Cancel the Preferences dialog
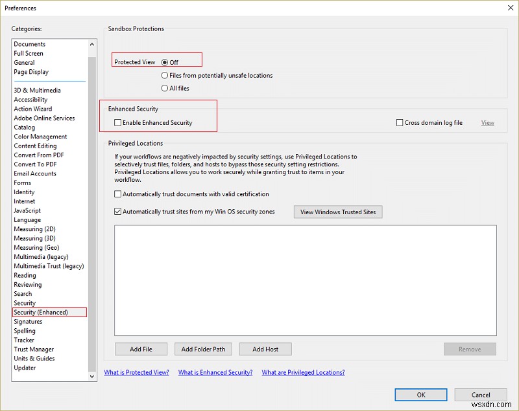Viewport: 519px width, 411px height. [481, 395]
